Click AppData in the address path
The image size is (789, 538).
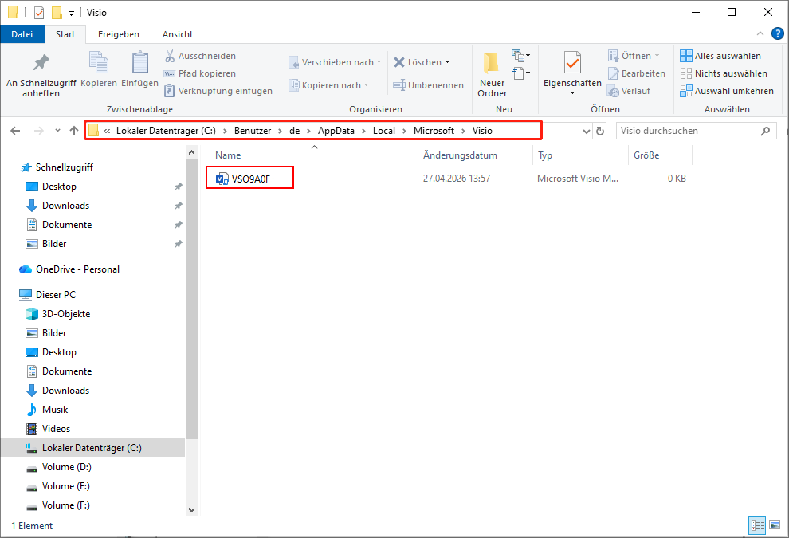(x=336, y=131)
